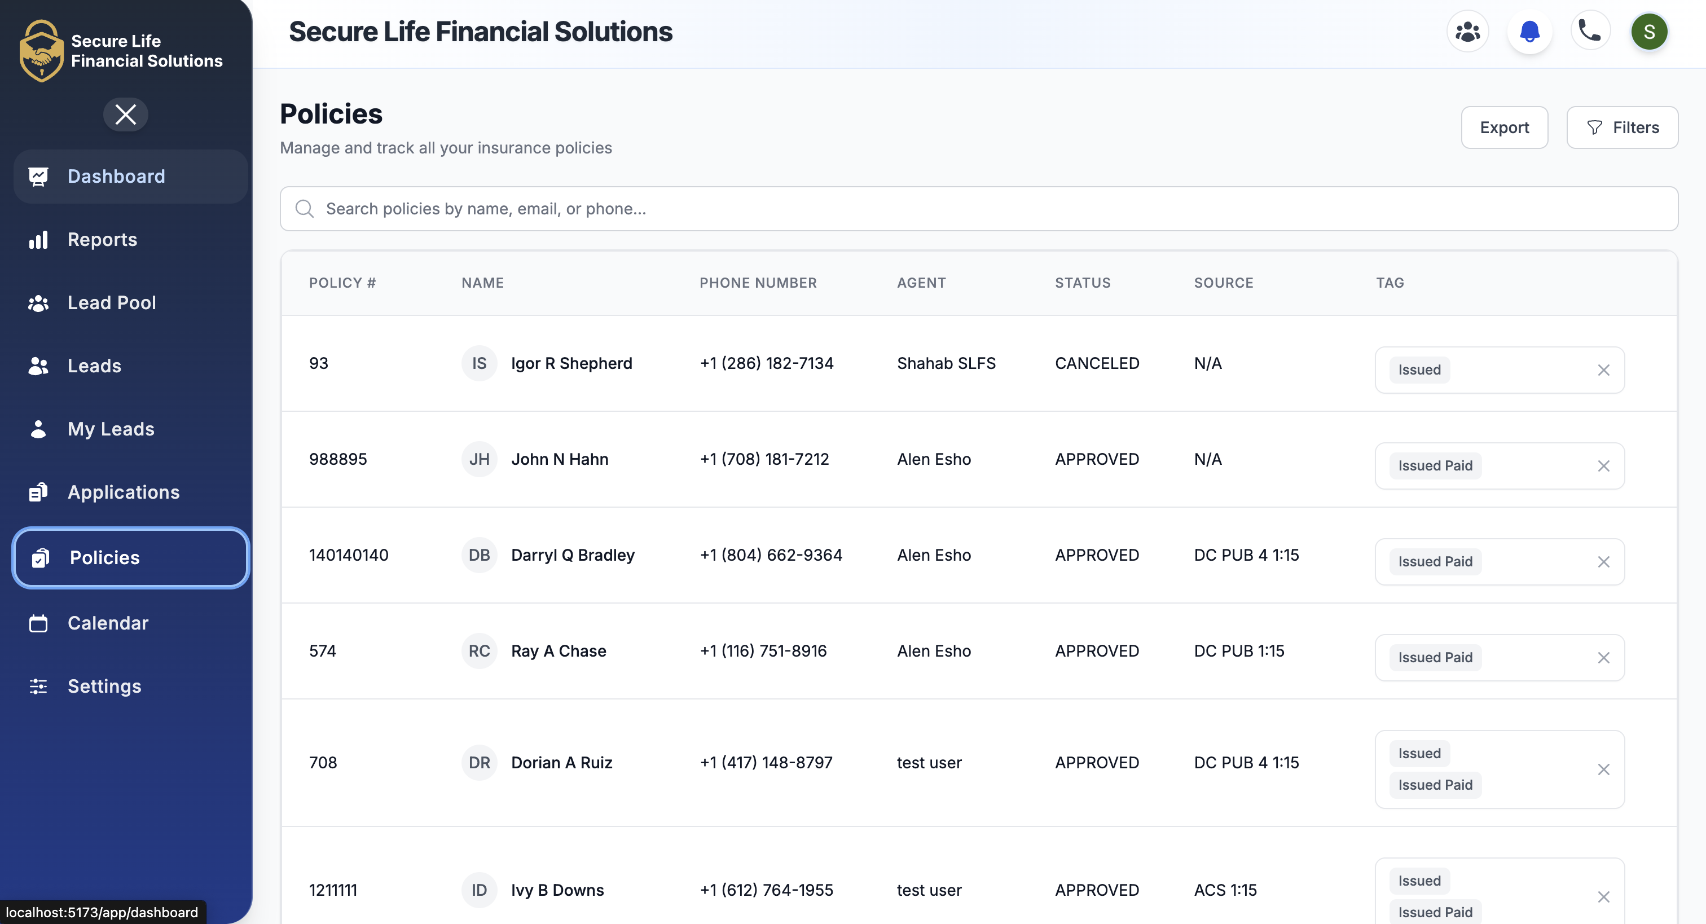Click the JH avatar for John Hahn

tap(479, 459)
